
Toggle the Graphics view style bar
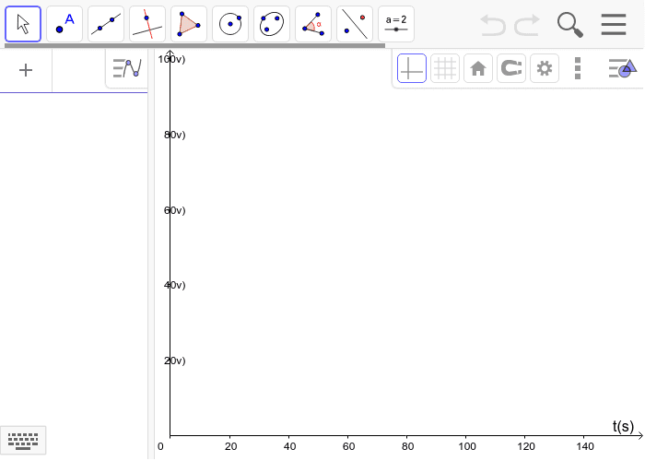(623, 68)
